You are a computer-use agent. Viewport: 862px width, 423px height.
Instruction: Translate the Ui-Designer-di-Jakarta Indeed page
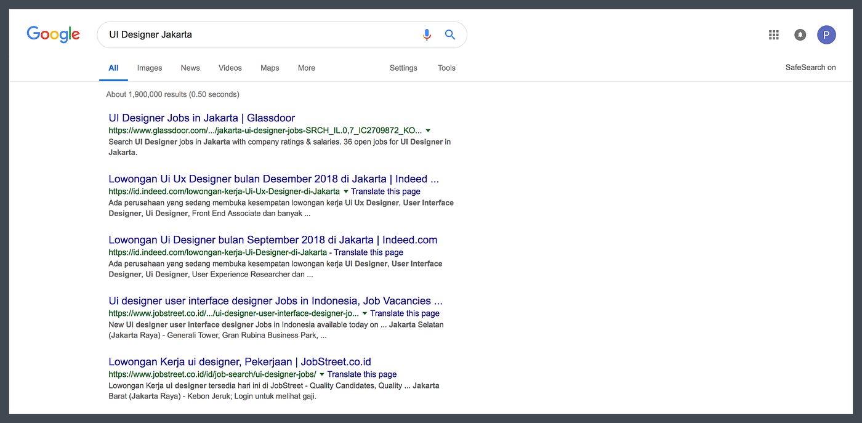368,252
